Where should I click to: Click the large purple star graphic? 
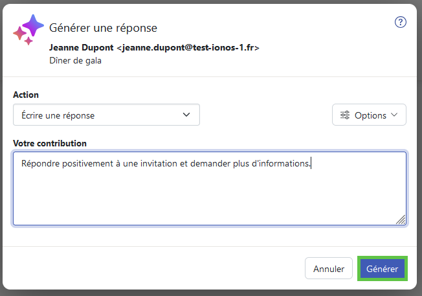33,25
